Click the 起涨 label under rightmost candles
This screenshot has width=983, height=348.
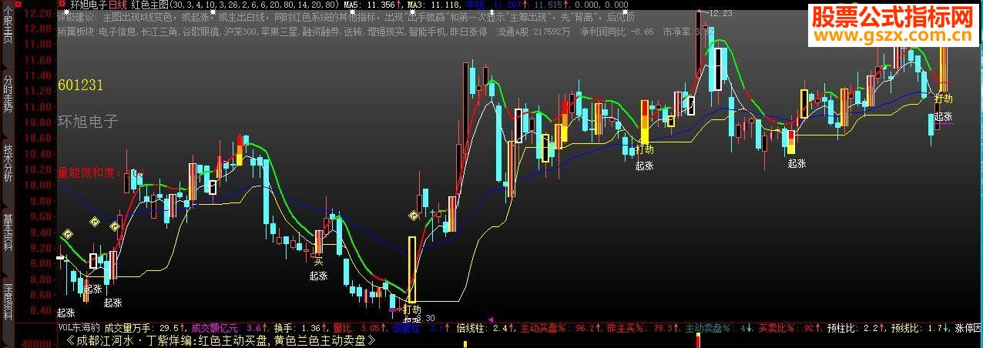(x=944, y=117)
